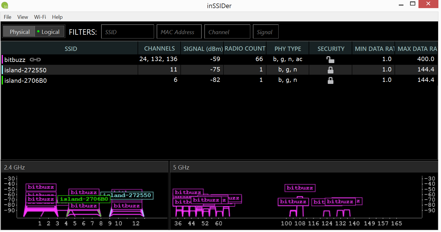Focus the Channel filter field

(x=227, y=32)
